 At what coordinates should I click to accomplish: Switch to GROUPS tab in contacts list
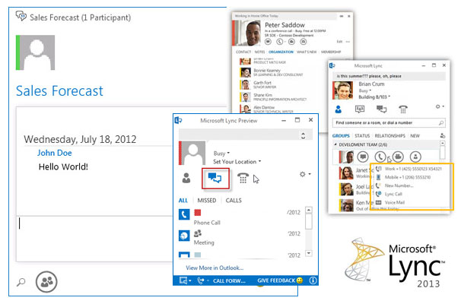coord(341,136)
